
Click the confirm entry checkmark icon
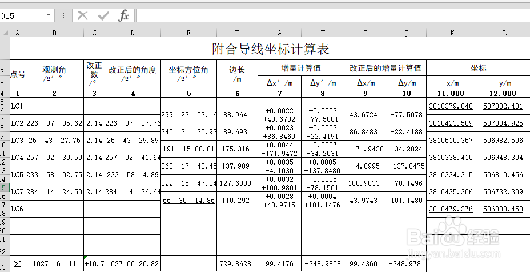pyautogui.click(x=103, y=15)
